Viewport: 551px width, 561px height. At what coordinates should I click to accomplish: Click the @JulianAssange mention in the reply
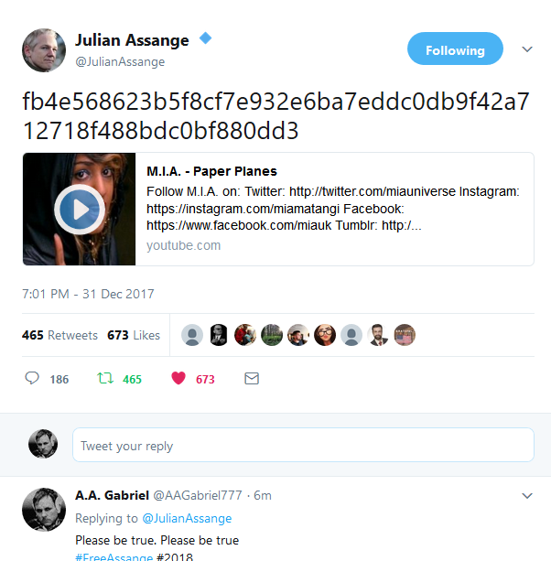[x=187, y=518]
